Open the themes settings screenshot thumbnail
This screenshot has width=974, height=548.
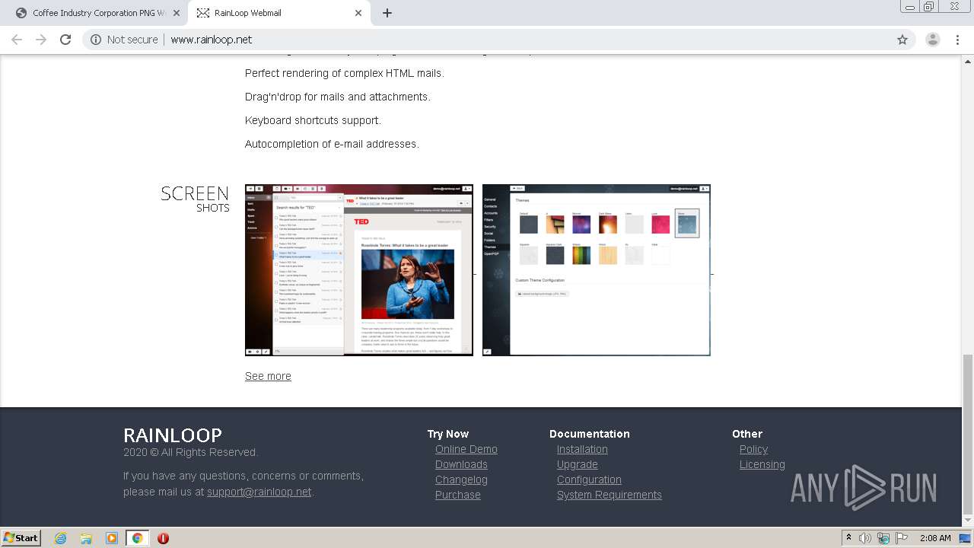coord(597,269)
